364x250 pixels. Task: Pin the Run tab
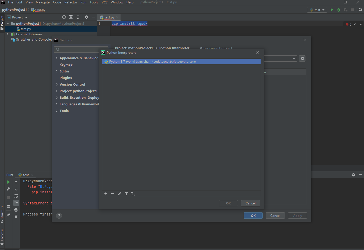click(8, 215)
